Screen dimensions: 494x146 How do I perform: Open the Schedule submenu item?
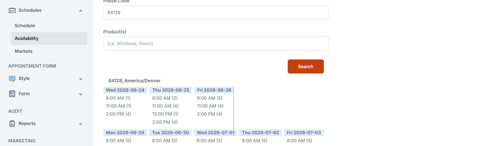[x=25, y=26]
